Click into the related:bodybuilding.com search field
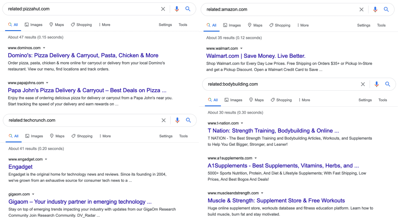398x222 pixels. [279, 84]
